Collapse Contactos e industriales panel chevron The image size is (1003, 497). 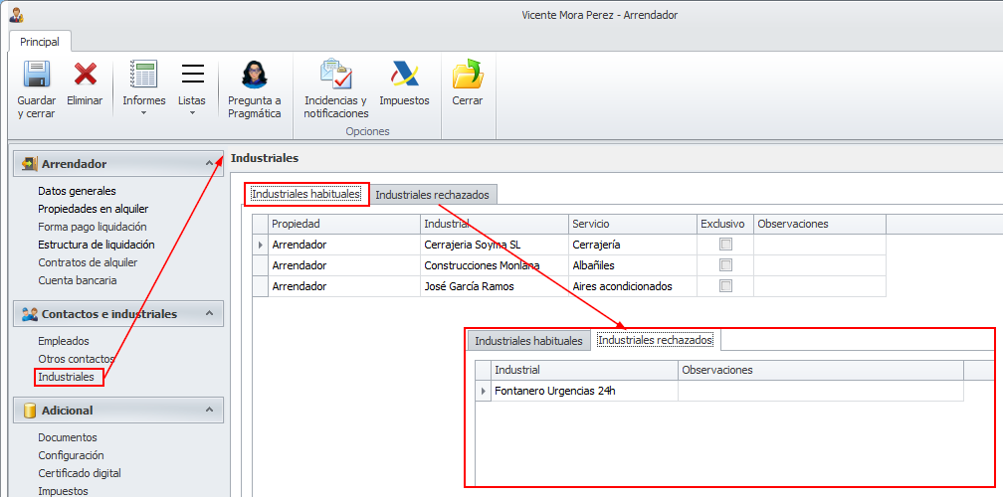(209, 314)
